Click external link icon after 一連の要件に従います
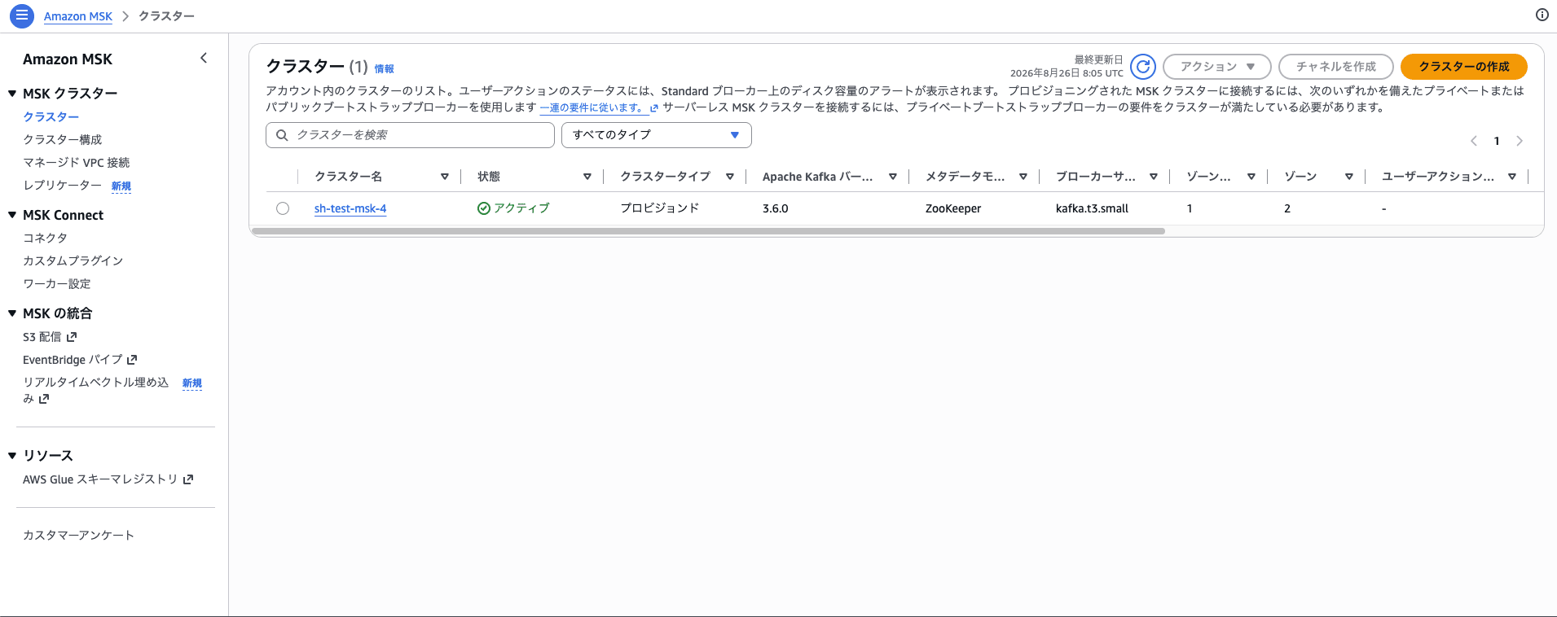 [x=654, y=107]
